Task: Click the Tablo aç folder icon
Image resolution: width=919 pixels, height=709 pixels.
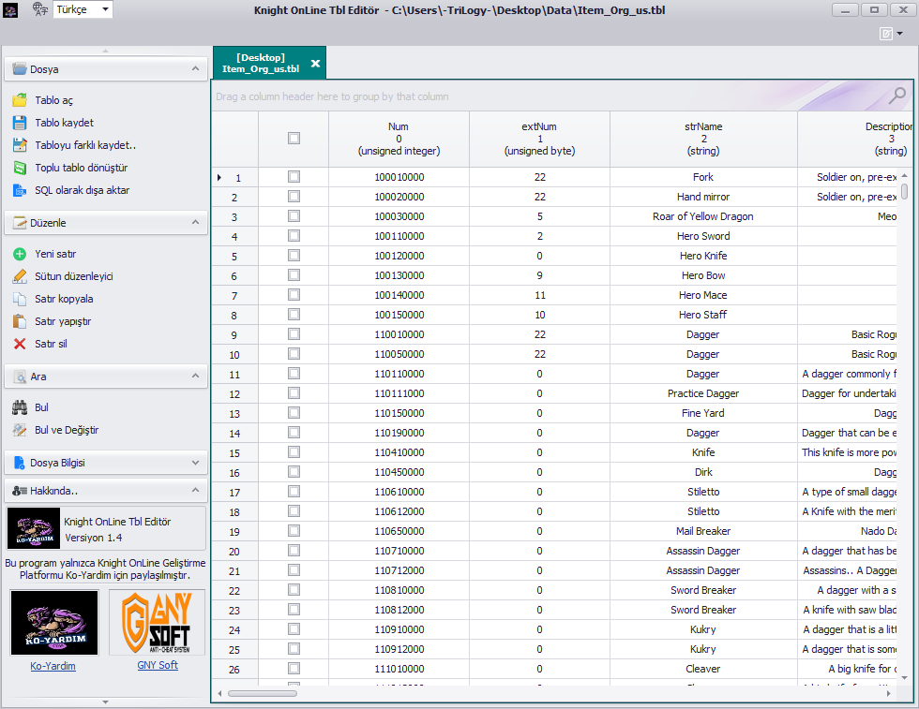Action: (20, 100)
